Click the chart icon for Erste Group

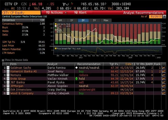(164, 79)
